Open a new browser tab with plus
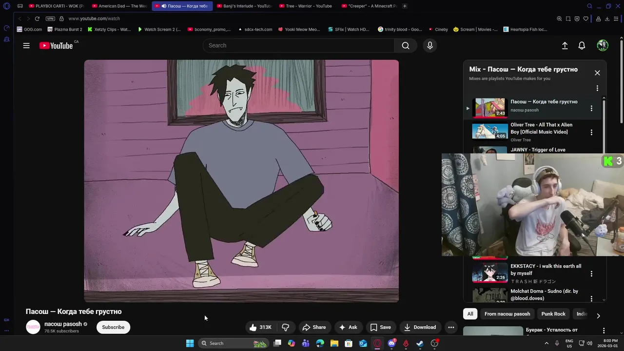The image size is (624, 351). pos(405,6)
